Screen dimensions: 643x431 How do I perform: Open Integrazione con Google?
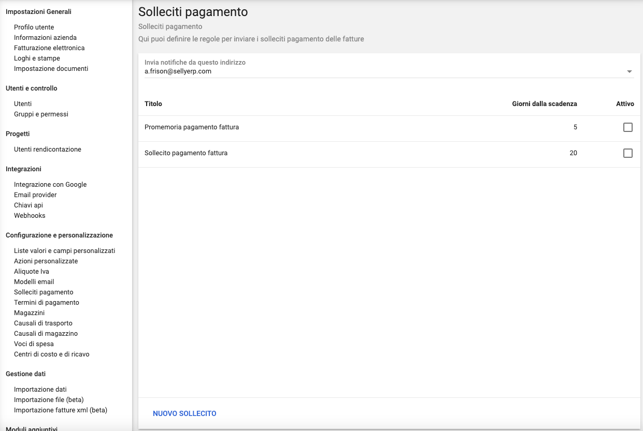pyautogui.click(x=50, y=184)
